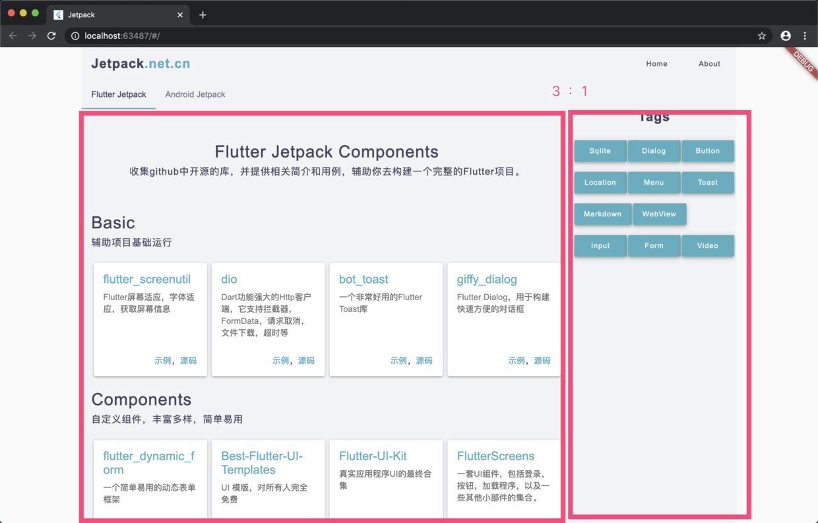Screen dimensions: 818x523
Task: Select the WebView tag
Action: click(x=660, y=214)
